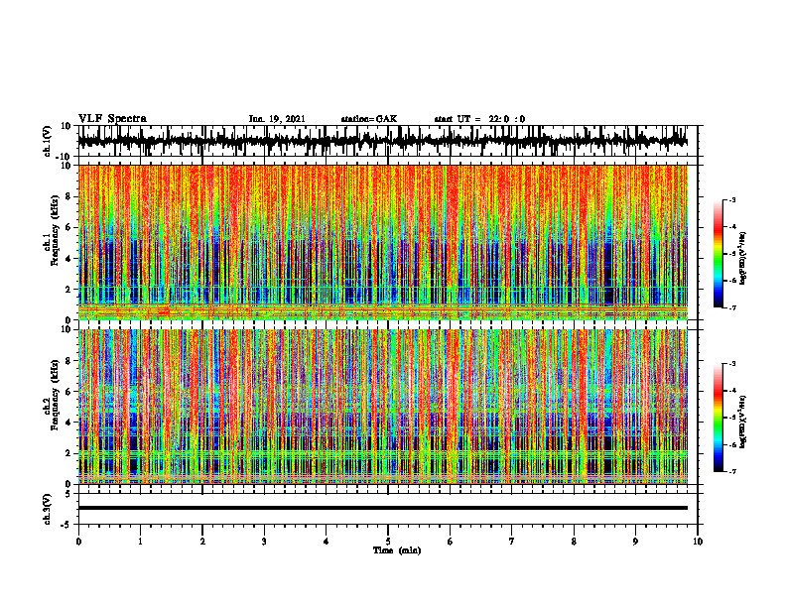Click the log(PSD) label beside ch.2 color bar
Viewport: 786px width, 607px height.
[x=743, y=422]
